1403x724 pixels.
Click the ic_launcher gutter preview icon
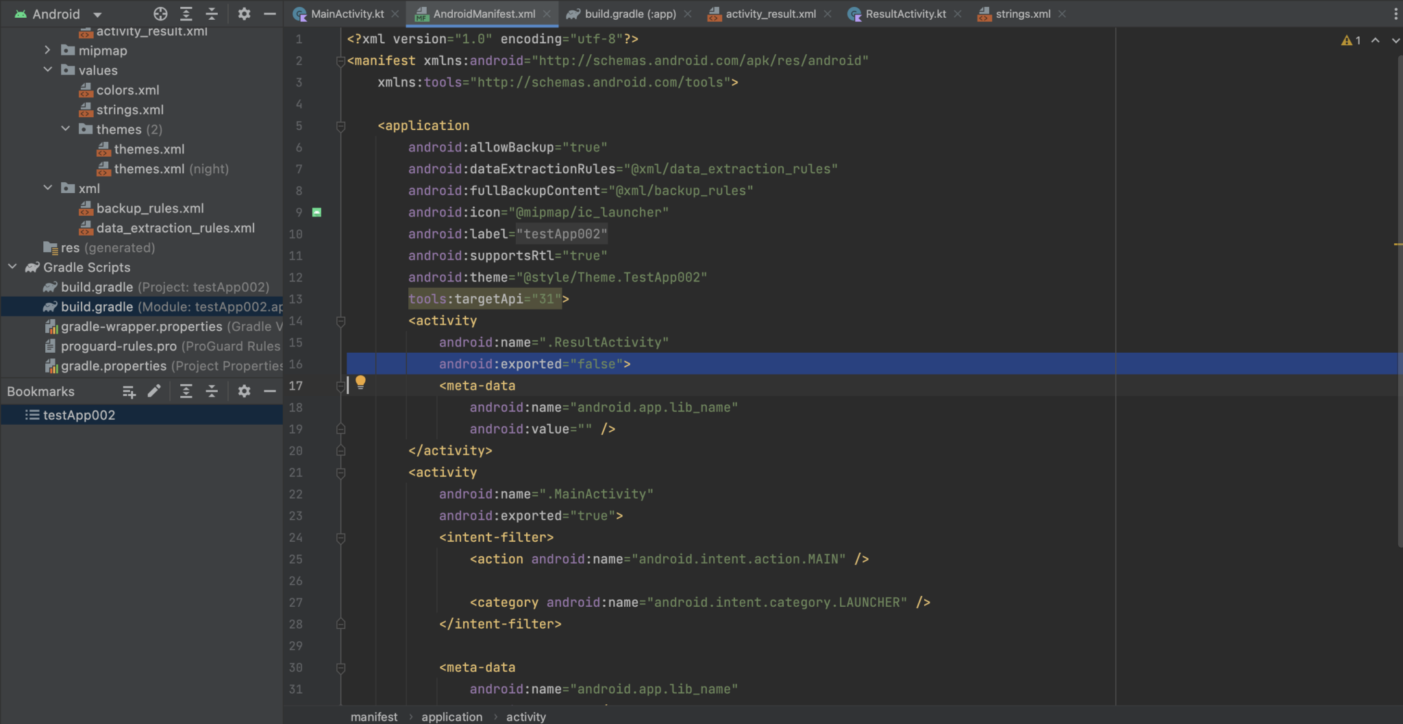click(x=316, y=212)
